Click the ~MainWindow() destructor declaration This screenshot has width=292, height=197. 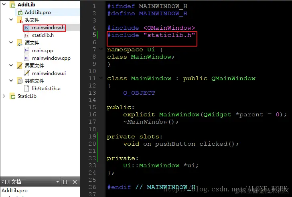[151, 122]
